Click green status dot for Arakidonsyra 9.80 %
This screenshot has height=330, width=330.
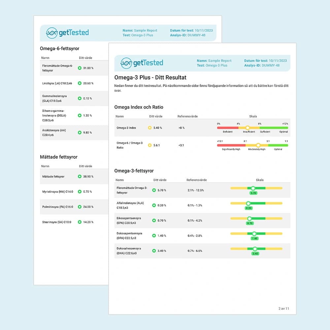[80, 132]
